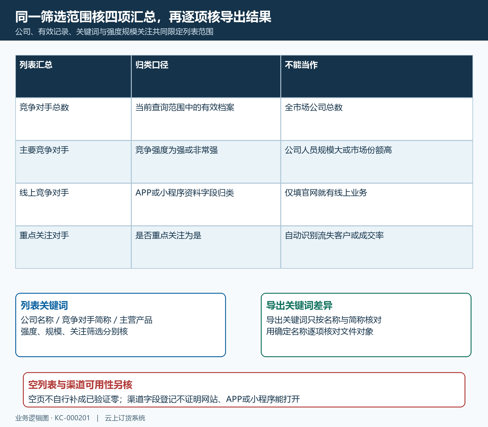Viewport: 488px width, 427px height.
Task: Click the 主要竞争对手 cell
Action: pyautogui.click(x=74, y=162)
